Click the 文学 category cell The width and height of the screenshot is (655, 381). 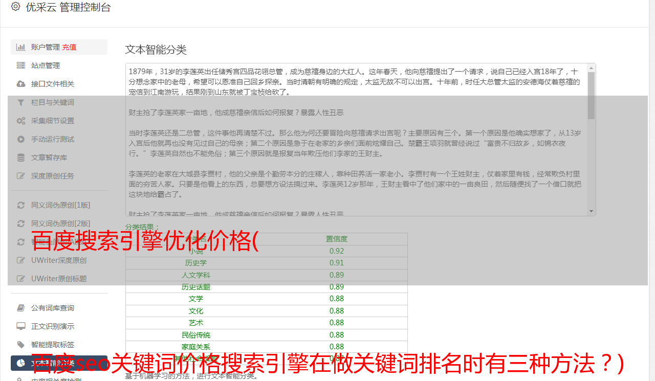(196, 299)
